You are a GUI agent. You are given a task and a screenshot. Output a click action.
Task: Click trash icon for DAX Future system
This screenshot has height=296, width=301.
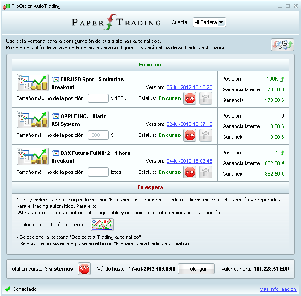pyautogui.click(x=206, y=172)
